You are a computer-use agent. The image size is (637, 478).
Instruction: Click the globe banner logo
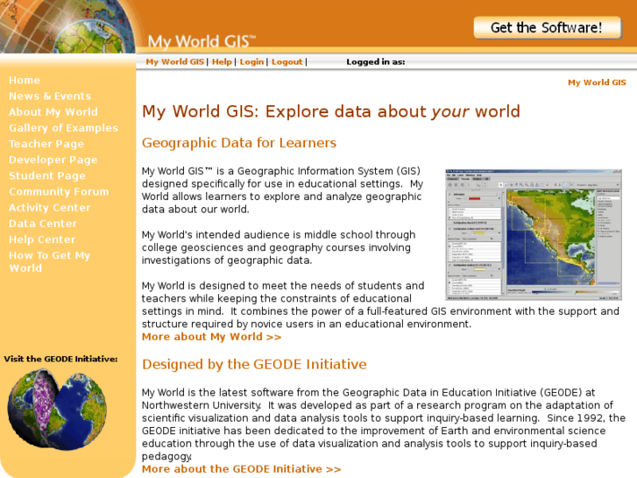[x=67, y=26]
